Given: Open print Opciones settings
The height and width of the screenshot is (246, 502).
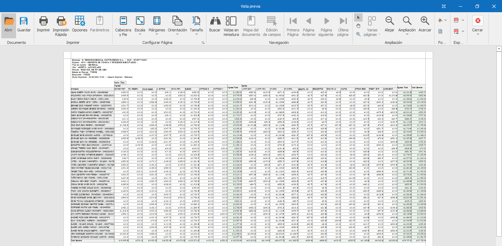Looking at the screenshot, I should tap(79, 25).
